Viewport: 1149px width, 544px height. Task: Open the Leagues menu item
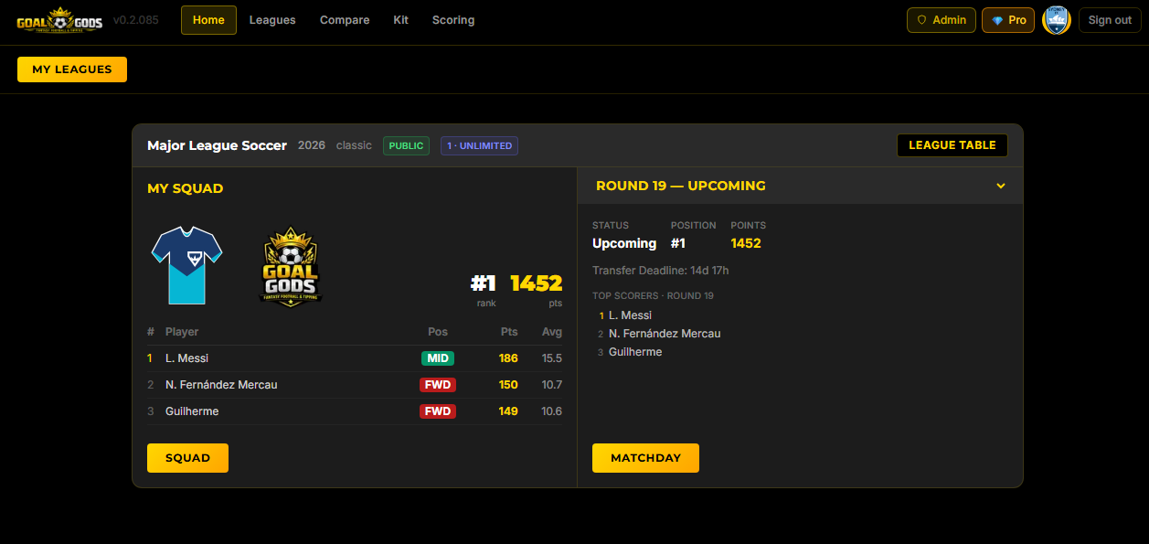272,20
